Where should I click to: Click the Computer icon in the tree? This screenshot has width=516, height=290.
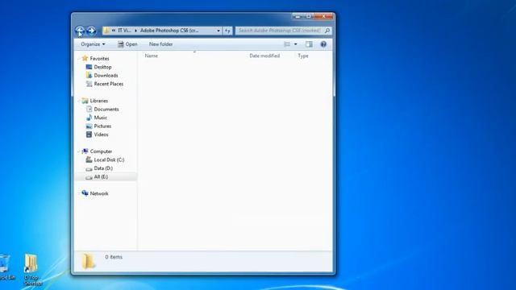85,151
